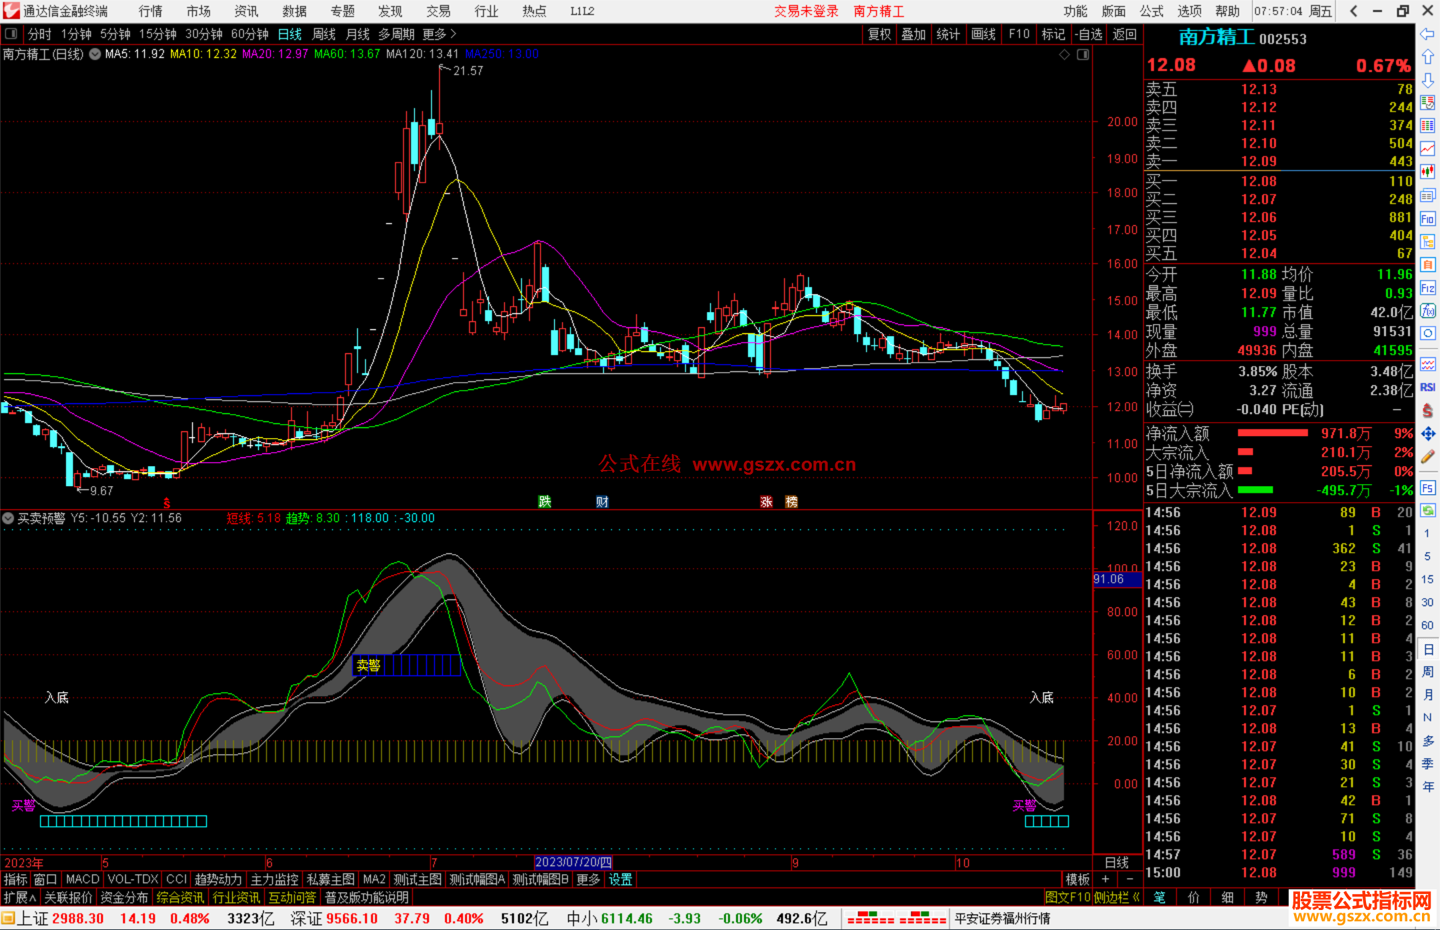
Task: Click the 复权 button
Action: tap(879, 34)
